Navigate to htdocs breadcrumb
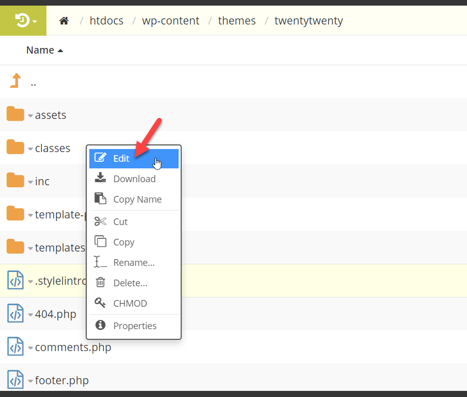 pyautogui.click(x=107, y=21)
